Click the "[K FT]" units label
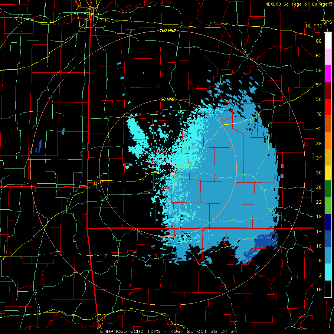Viewport: 334px width, 334px height. (314, 26)
